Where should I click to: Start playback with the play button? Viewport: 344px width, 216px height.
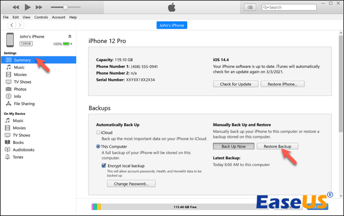pyautogui.click(x=27, y=7)
